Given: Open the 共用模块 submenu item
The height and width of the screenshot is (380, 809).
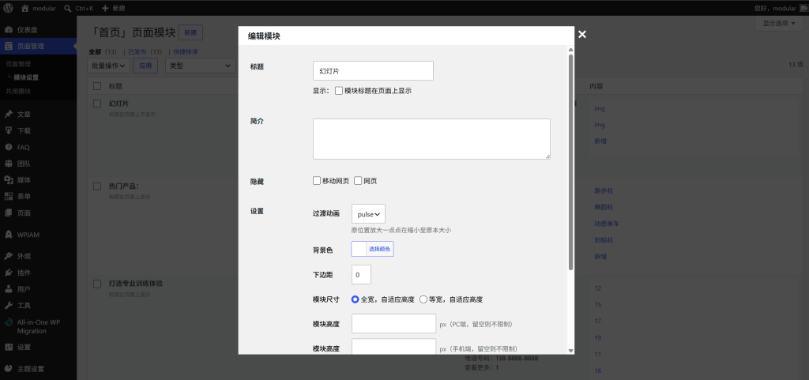Looking at the screenshot, I should coord(18,92).
